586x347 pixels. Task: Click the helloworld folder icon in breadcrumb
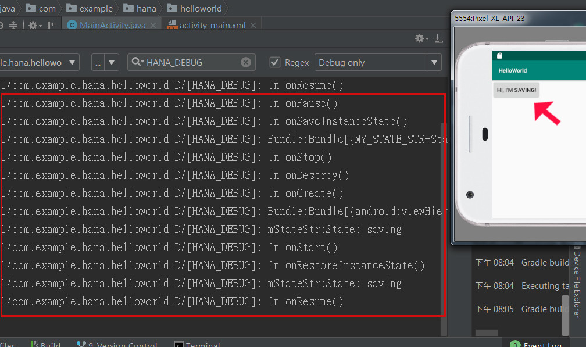[x=172, y=8]
